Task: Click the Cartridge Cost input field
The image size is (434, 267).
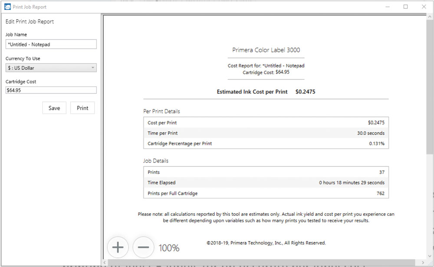Action: 51,90
